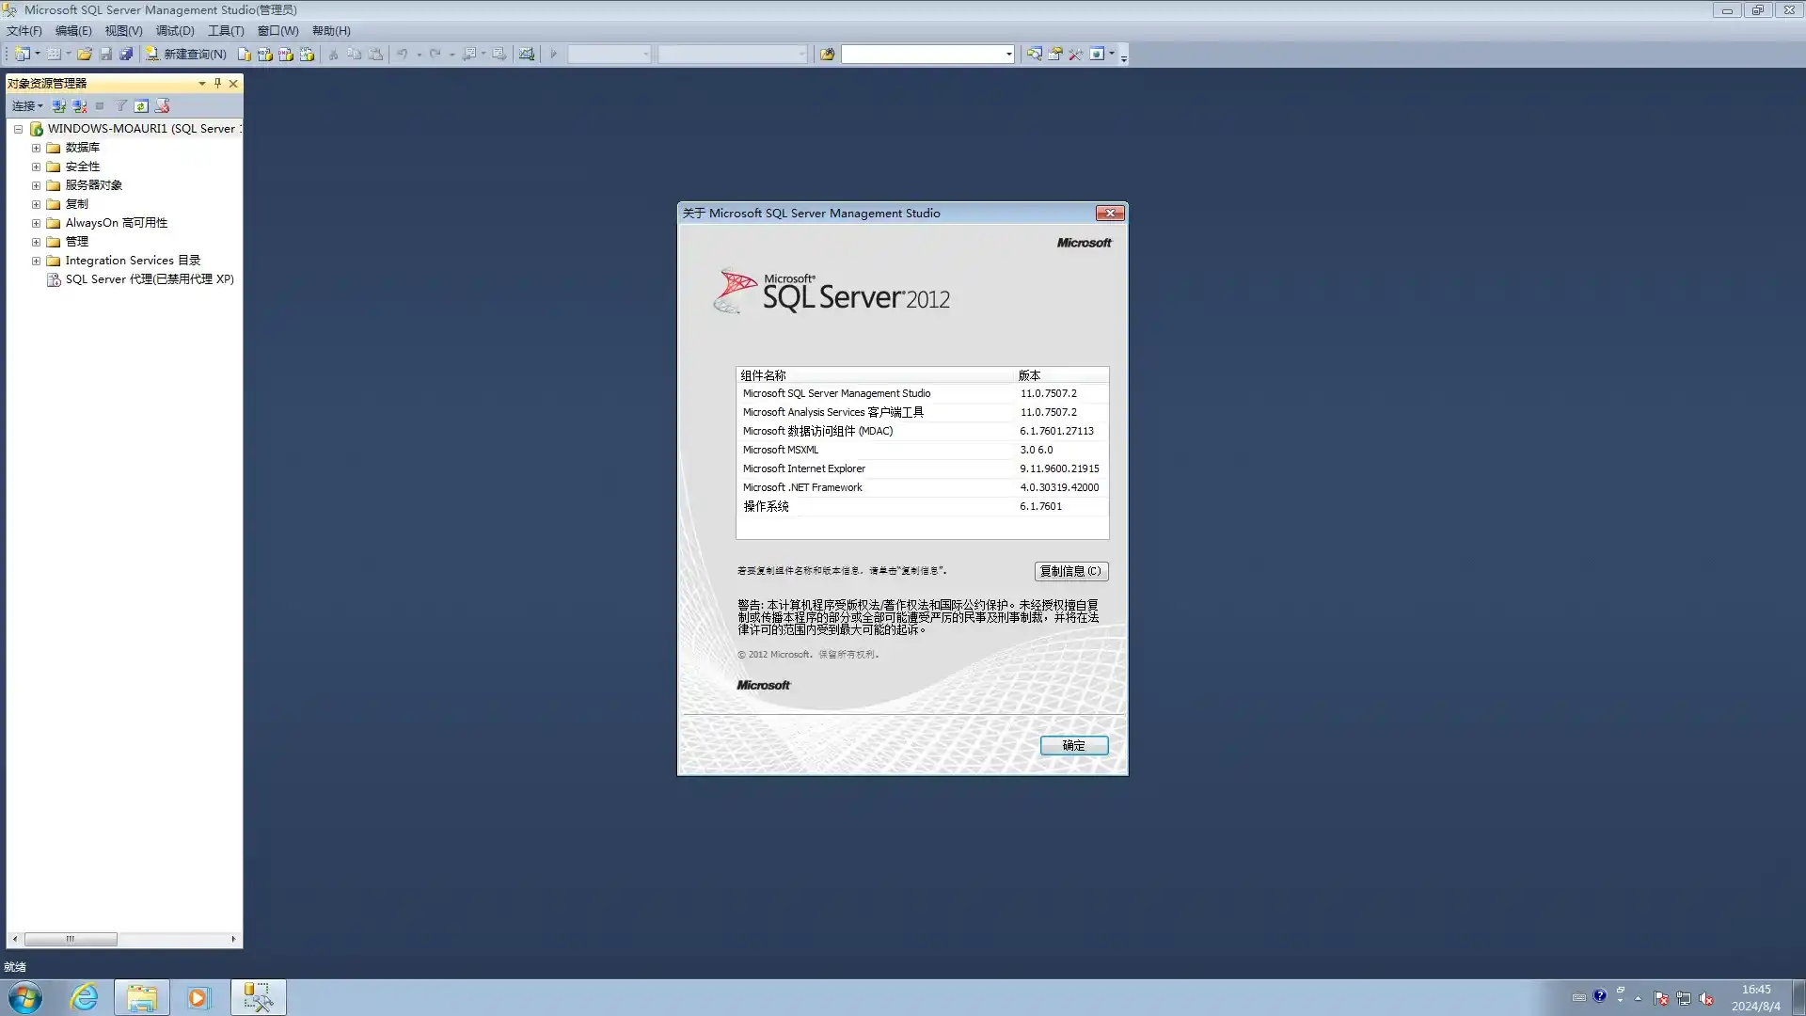Click the 确定 button in About dialog
1806x1016 pixels.
[x=1074, y=745]
